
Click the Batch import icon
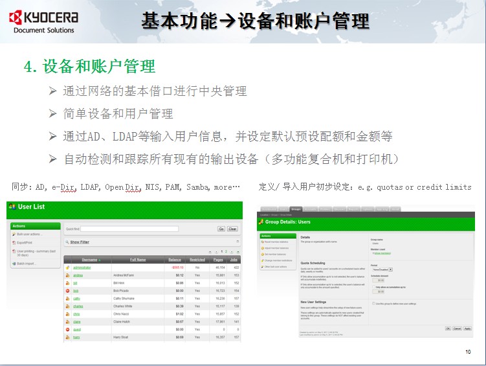14,264
